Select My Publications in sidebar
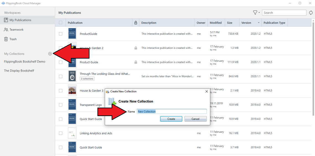 pos(27,20)
